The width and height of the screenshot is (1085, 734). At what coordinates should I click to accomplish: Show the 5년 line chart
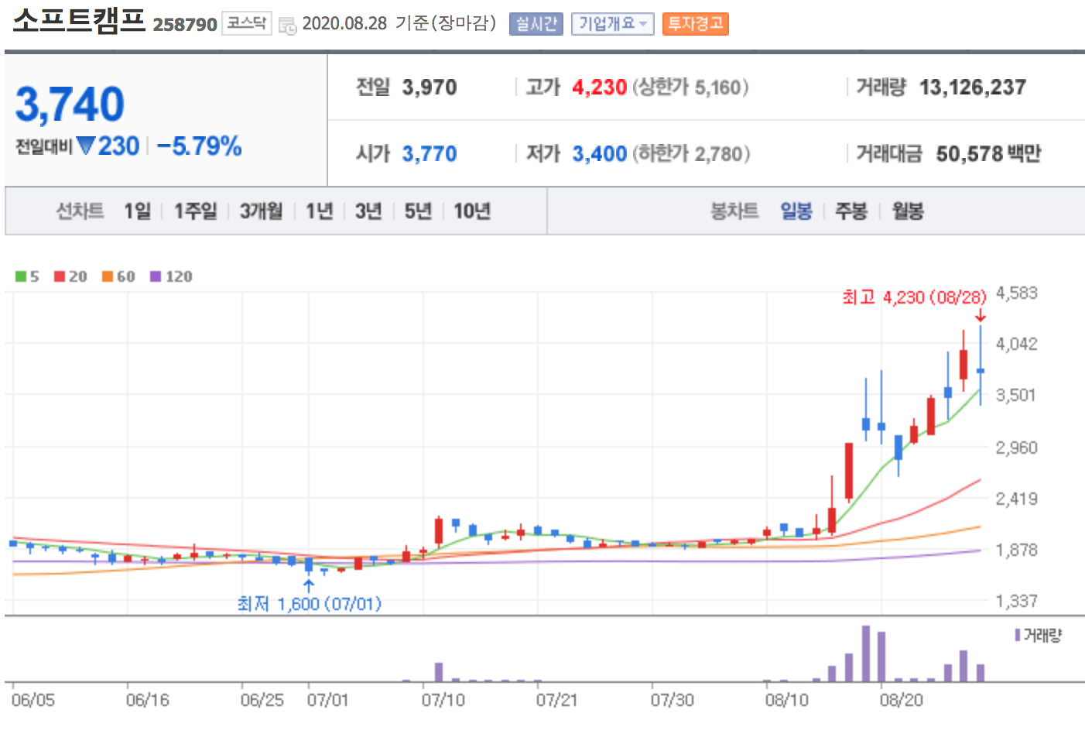click(419, 211)
